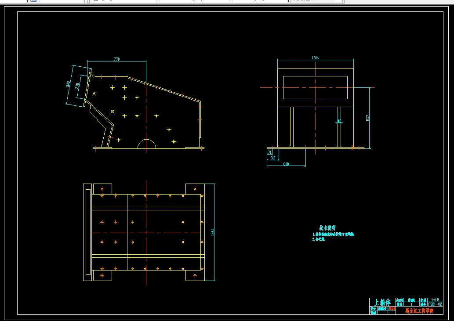Pick the inner rectangle in the front view

315,88
